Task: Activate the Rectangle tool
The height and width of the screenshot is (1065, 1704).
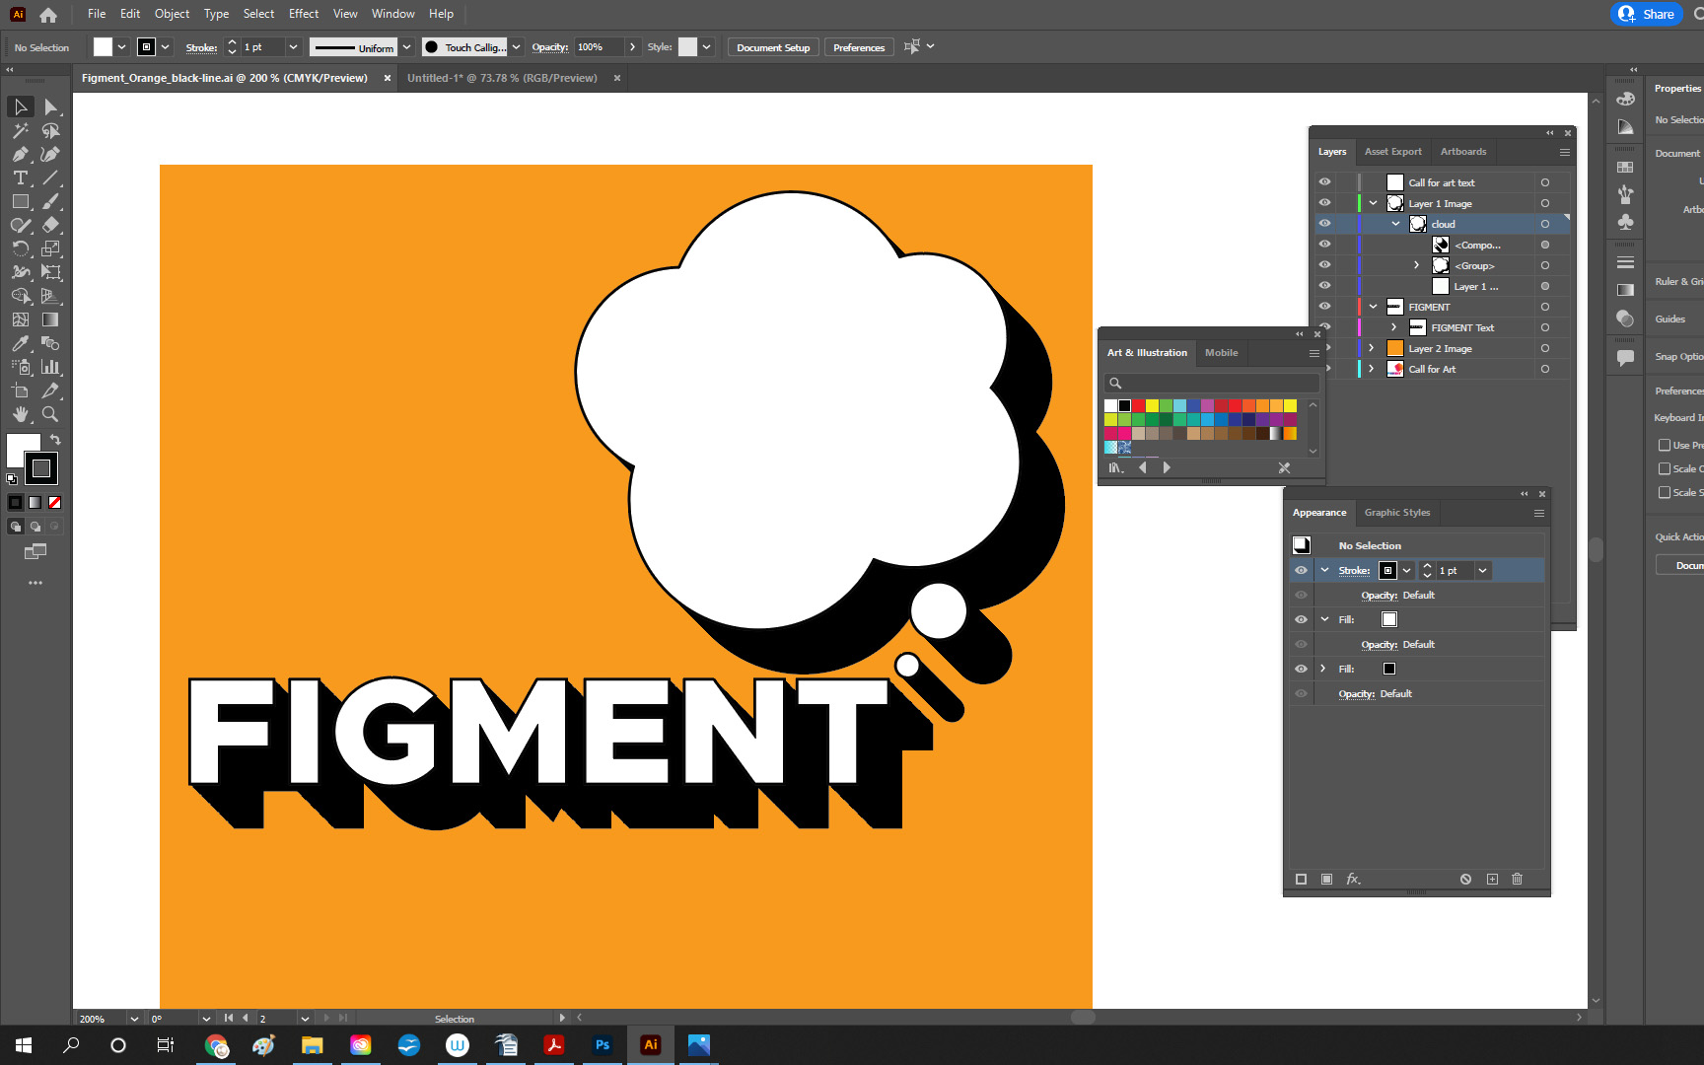Action: point(20,201)
